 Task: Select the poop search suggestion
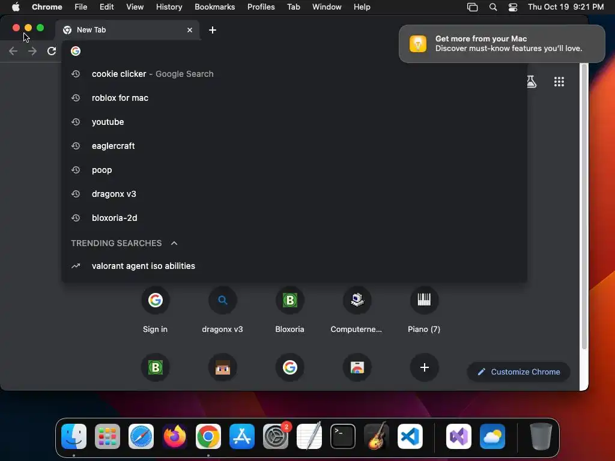[294, 170]
